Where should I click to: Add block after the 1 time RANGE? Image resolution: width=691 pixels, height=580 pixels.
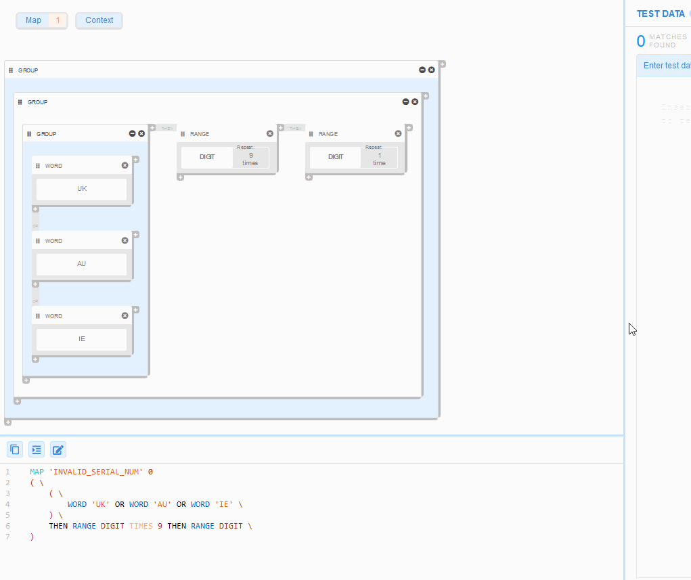point(409,128)
